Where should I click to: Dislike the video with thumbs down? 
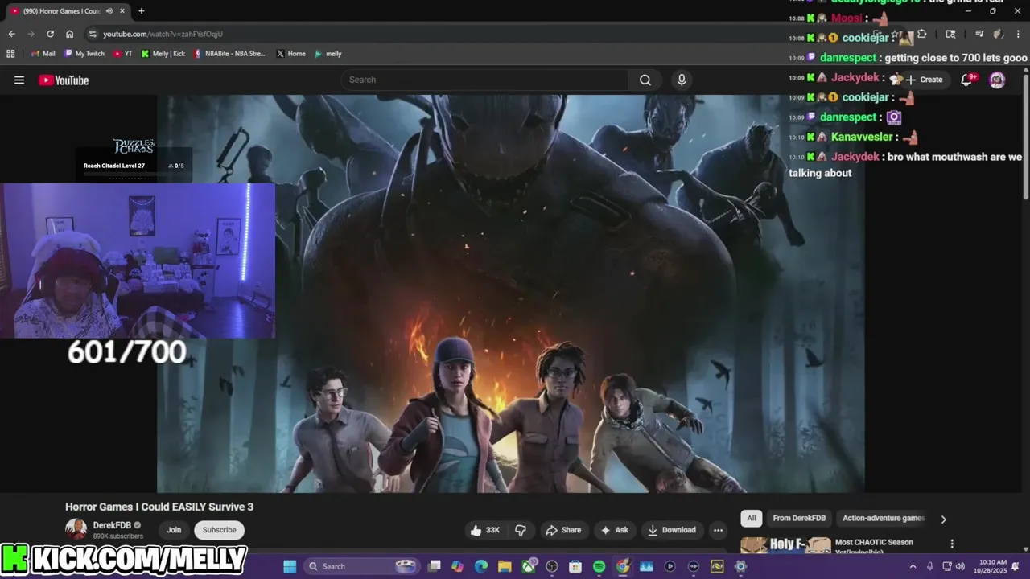point(521,530)
